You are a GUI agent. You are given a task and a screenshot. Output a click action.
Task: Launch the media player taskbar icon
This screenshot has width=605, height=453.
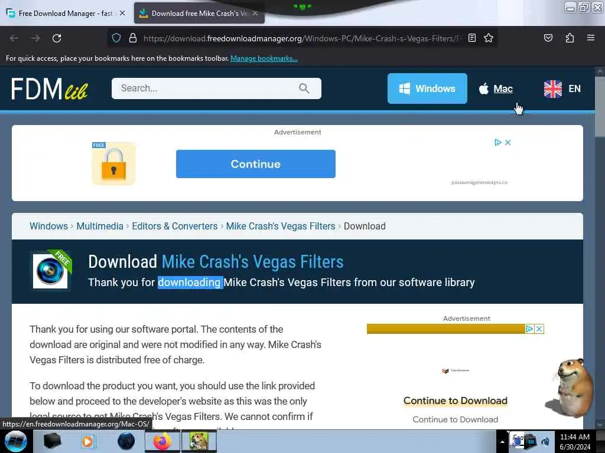[87, 441]
